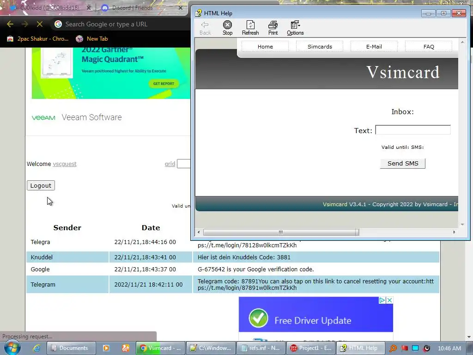Open the Home tab in Vsimcard
Image resolution: width=473 pixels, height=355 pixels.
265,47
